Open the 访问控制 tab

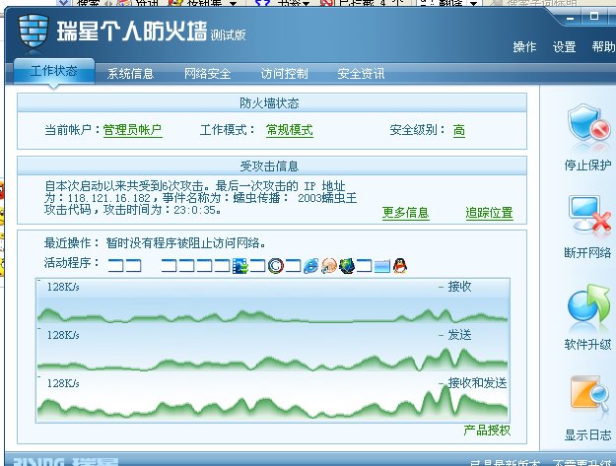[285, 74]
